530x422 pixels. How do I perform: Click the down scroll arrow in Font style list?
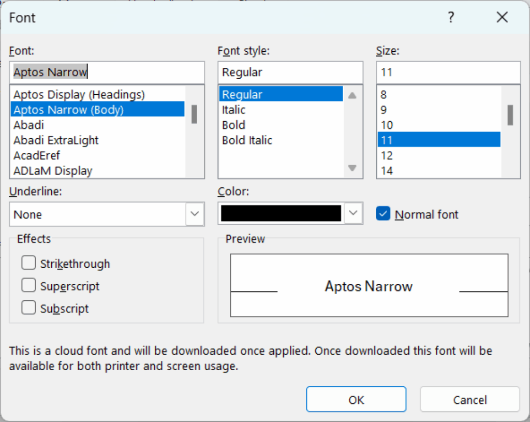(x=352, y=168)
